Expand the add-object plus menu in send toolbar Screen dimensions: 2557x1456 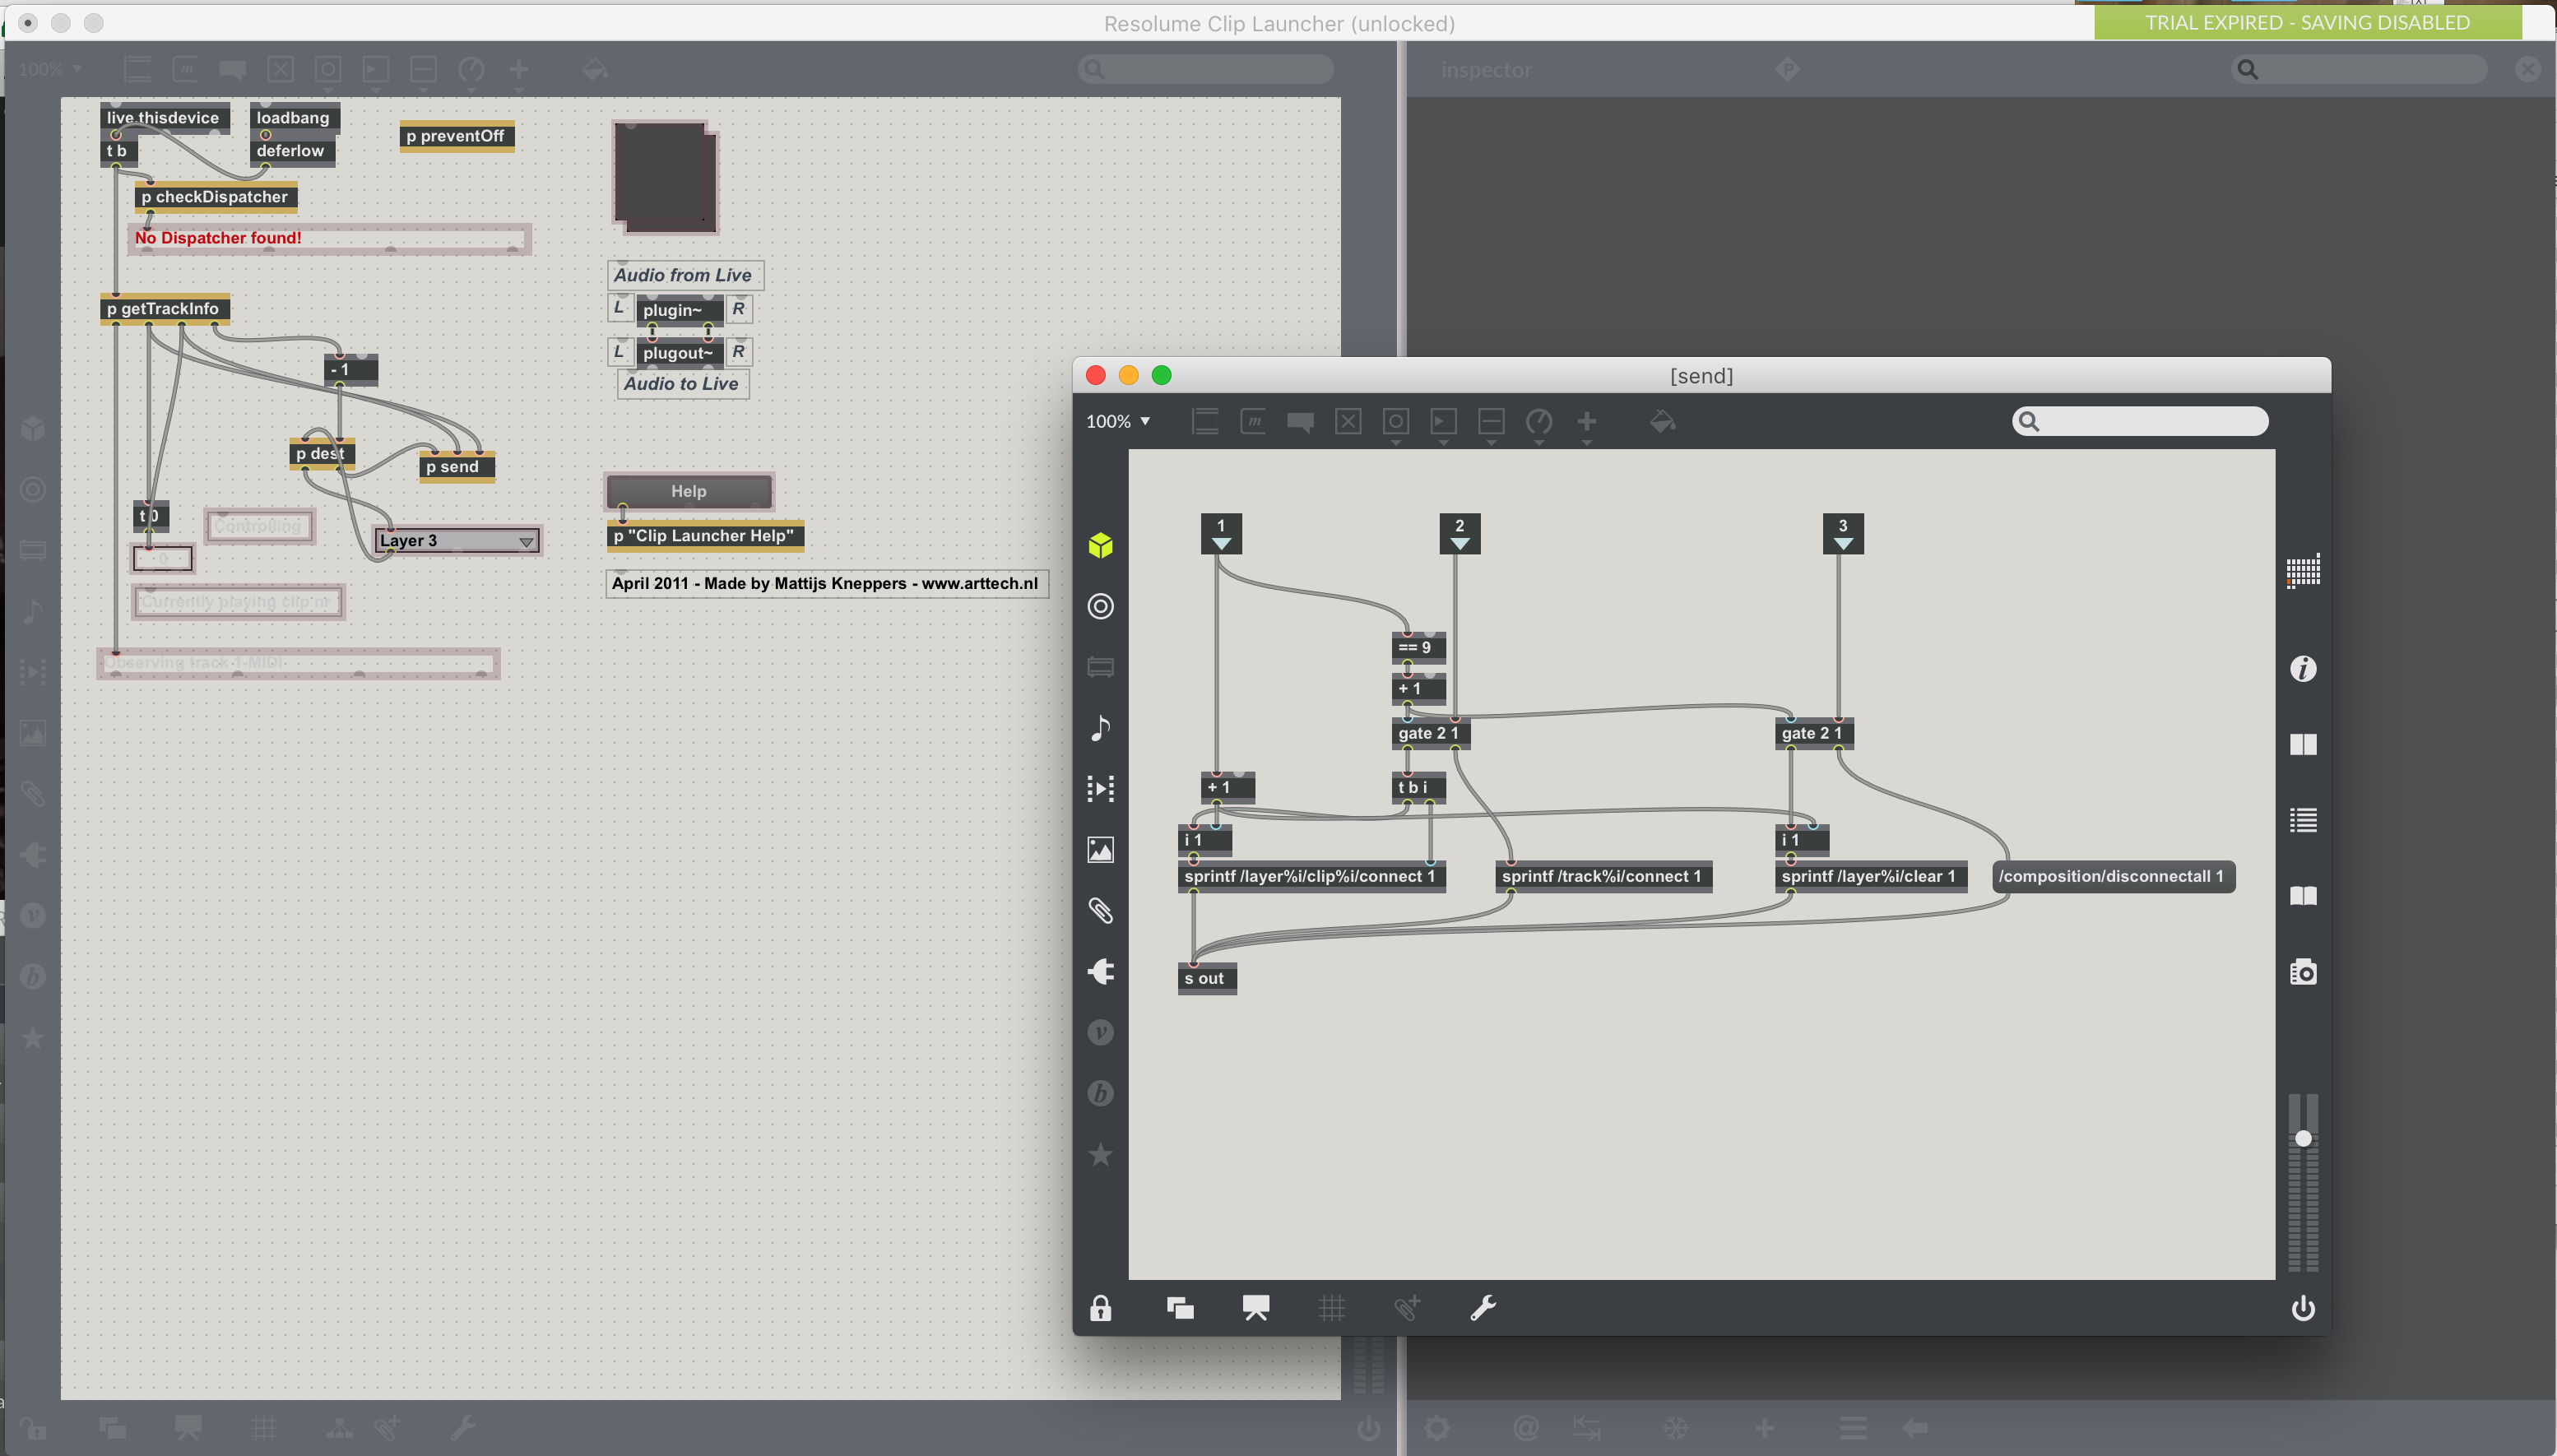click(x=1587, y=421)
